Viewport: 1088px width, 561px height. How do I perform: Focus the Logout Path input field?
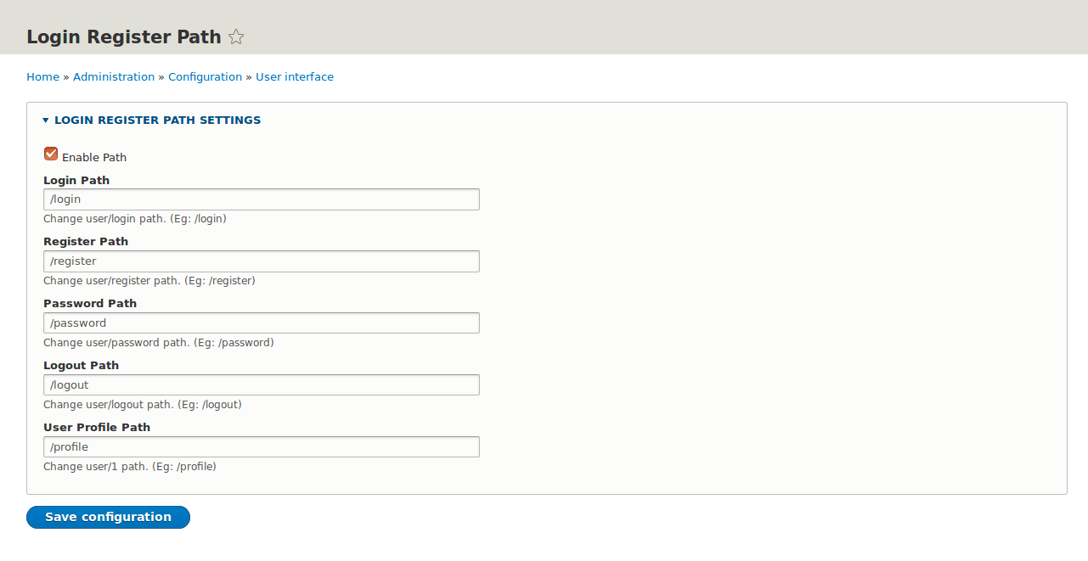coord(262,385)
